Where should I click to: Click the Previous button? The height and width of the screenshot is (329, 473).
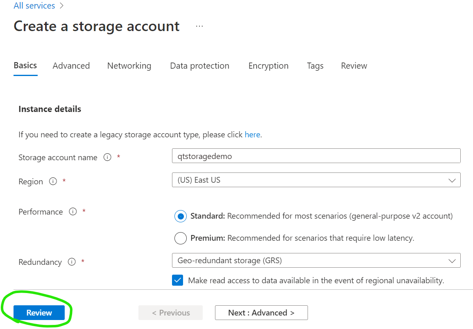coord(171,313)
